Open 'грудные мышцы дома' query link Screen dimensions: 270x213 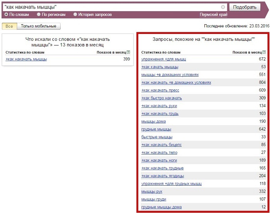(x=161, y=207)
